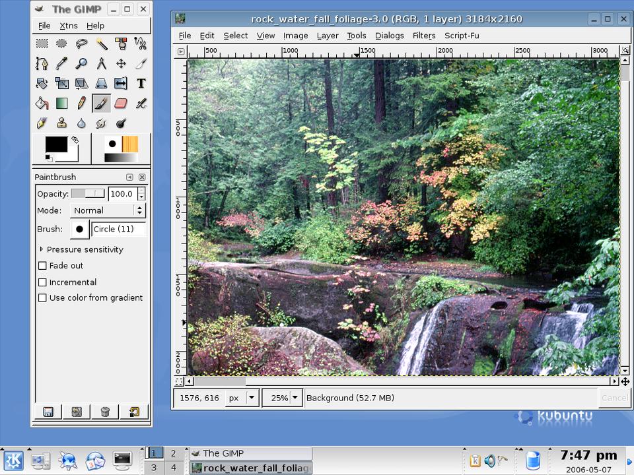Screen dimensions: 634x475
Task: Select the Eraser tool
Action: tap(121, 103)
